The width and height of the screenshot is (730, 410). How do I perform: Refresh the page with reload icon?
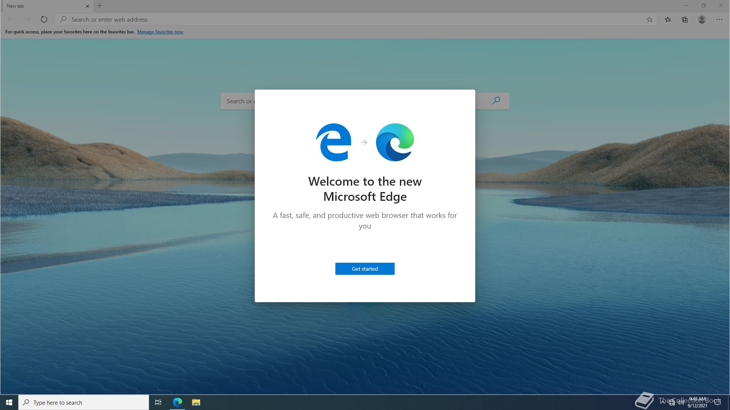pos(44,19)
